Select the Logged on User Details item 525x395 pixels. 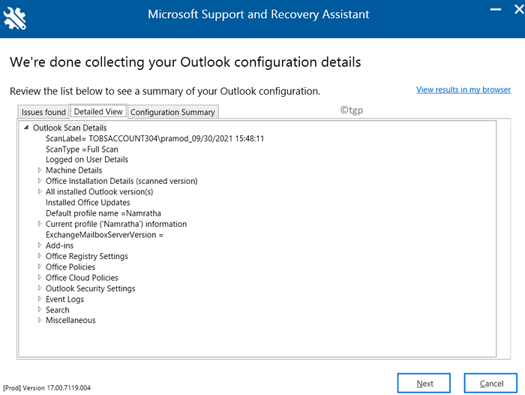coord(86,160)
